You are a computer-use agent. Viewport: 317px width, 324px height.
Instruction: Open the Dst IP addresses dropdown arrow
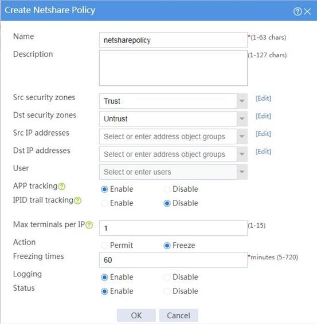click(242, 154)
